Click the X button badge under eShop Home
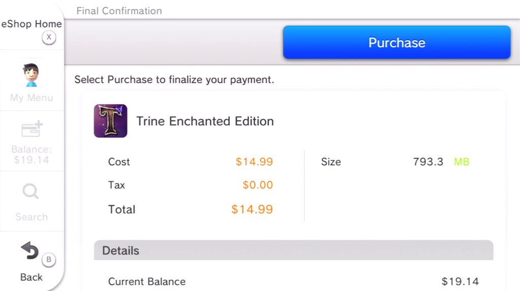The width and height of the screenshot is (520, 291). 49,37
